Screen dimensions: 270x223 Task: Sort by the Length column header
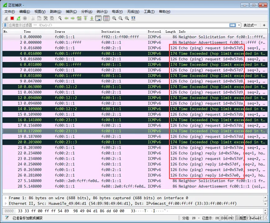(171, 32)
